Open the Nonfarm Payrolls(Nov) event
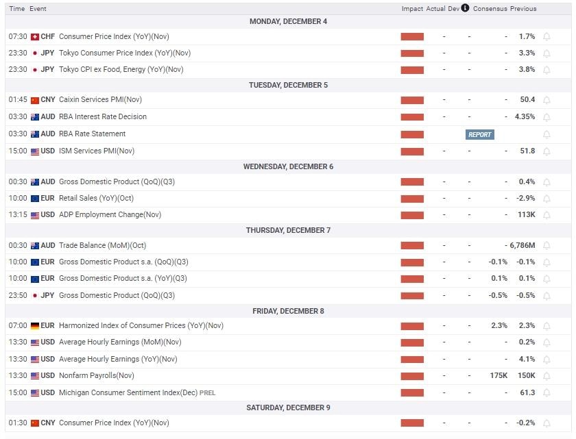The height and width of the screenshot is (439, 576). 97,375
